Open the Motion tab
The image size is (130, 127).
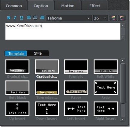click(x=68, y=6)
